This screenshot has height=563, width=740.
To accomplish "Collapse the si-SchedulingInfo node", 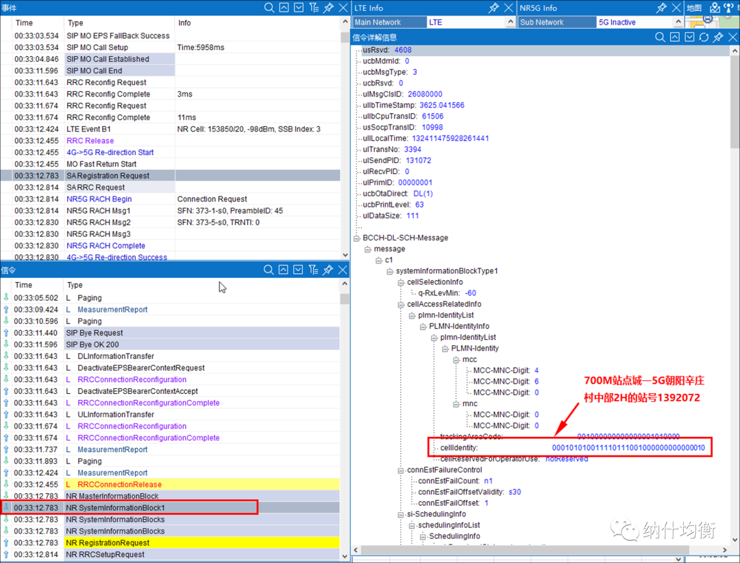I will tap(401, 514).
